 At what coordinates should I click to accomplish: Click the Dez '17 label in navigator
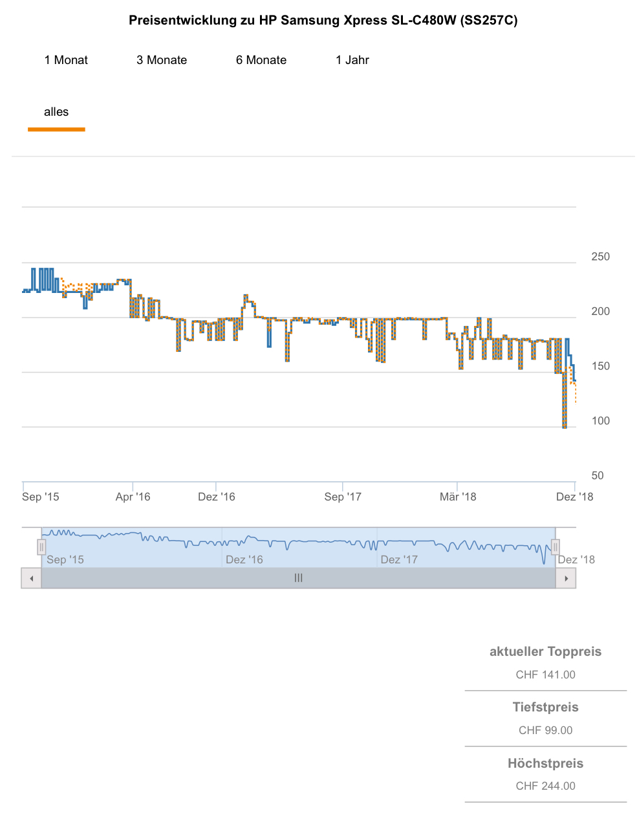coord(399,559)
